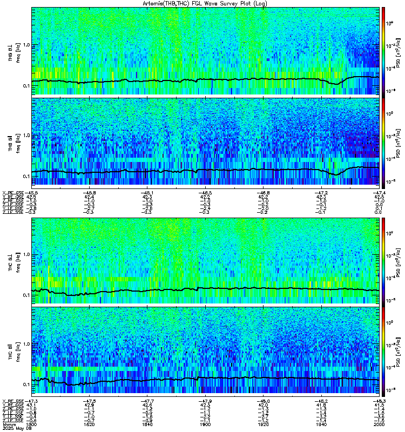Click the "THB B⊥" axis label
The height and width of the screenshot is (432, 405).
coord(10,52)
